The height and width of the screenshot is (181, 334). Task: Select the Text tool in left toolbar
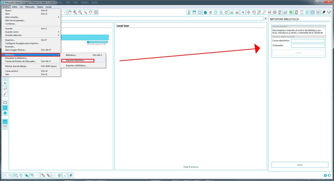click(x=5, y=83)
